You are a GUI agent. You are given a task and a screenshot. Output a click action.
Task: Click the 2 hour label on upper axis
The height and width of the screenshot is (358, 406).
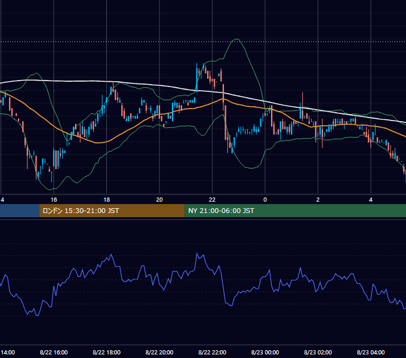tap(318, 200)
